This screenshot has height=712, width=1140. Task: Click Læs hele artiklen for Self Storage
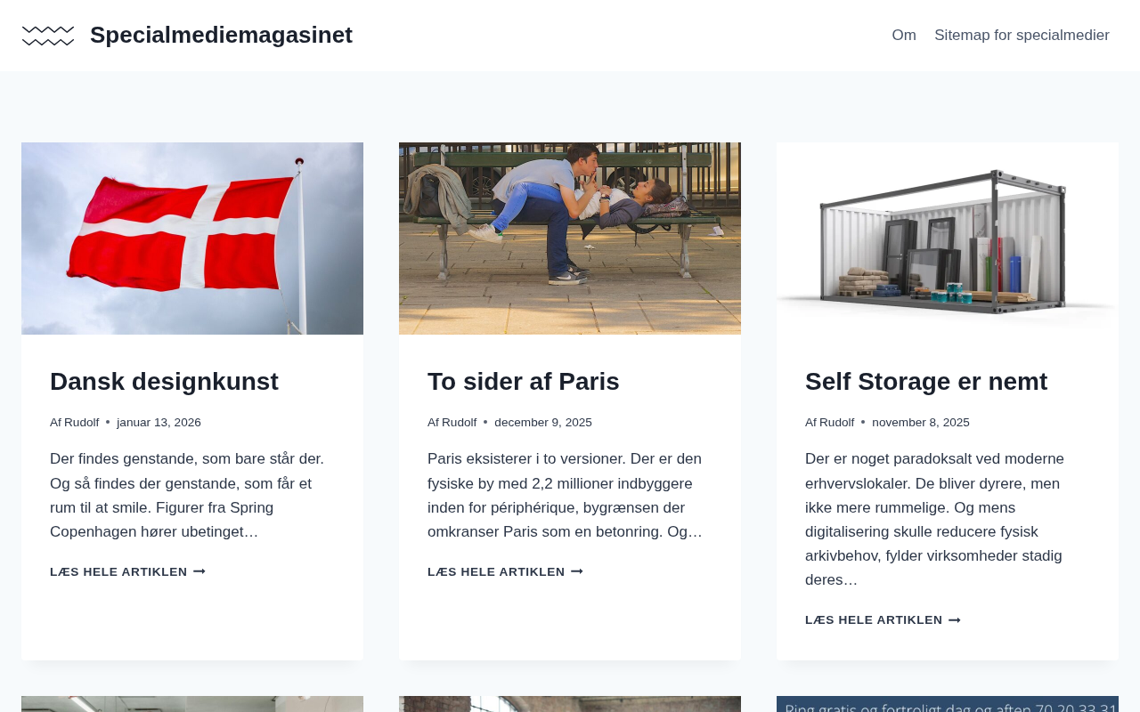coord(883,619)
